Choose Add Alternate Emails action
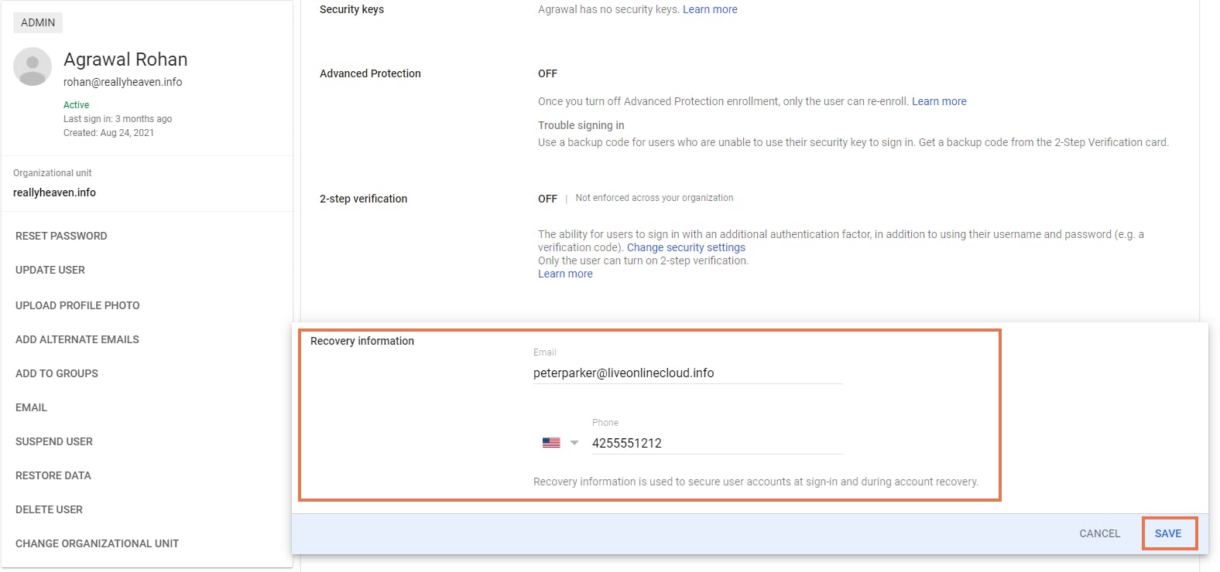The image size is (1220, 572). coord(77,339)
